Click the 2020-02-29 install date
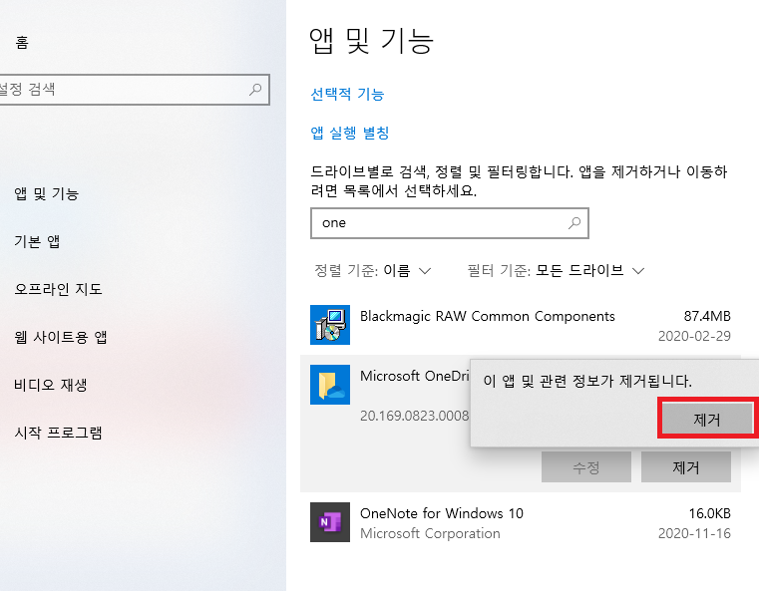The height and width of the screenshot is (591, 759). 694,336
